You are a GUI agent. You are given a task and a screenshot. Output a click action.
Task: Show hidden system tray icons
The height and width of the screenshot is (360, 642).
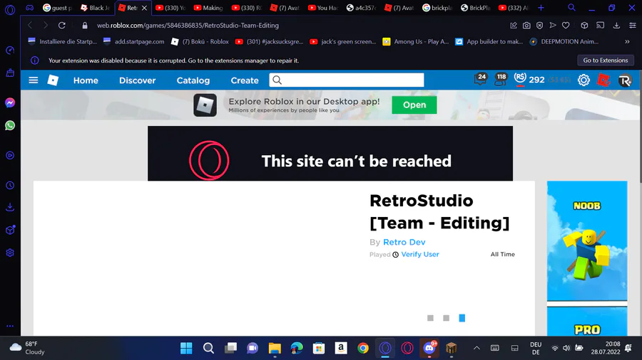pos(477,348)
